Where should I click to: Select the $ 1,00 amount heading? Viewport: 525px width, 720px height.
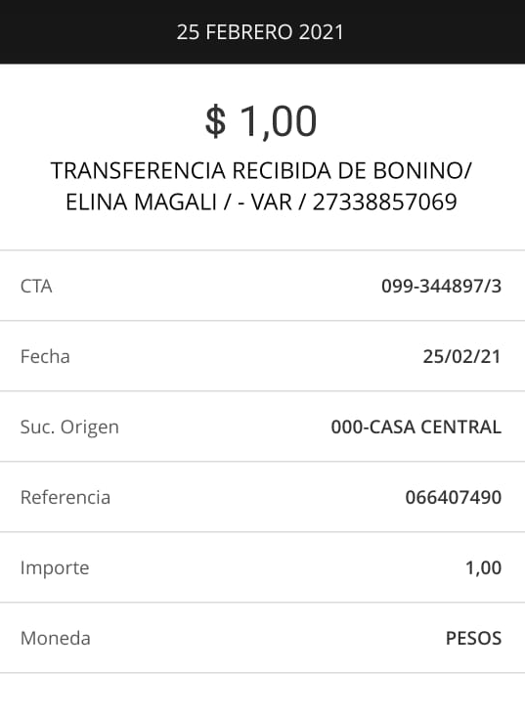point(261,121)
